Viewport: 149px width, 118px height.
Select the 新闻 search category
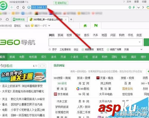point(60,35)
